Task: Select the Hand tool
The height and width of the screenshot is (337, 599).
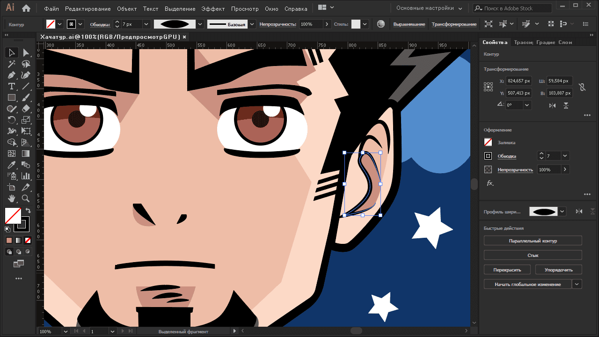Action: 12,199
